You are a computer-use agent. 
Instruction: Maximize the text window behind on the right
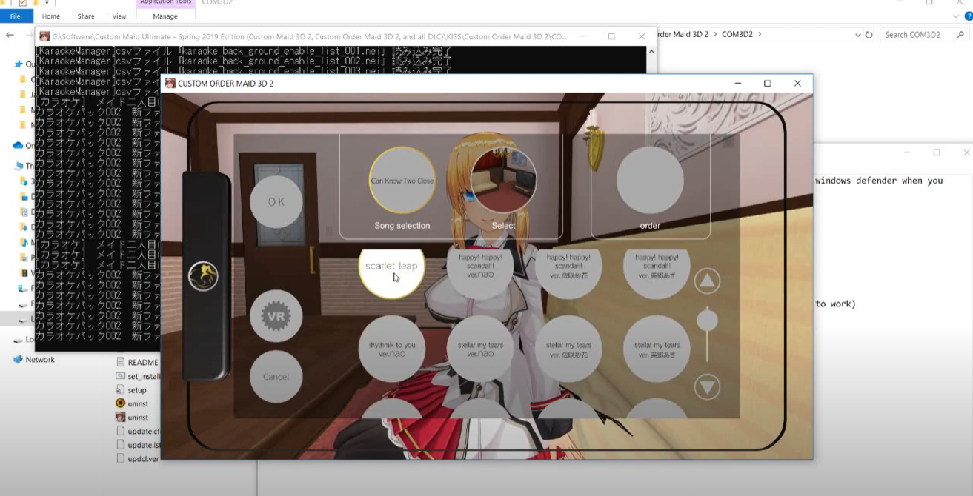(x=937, y=153)
